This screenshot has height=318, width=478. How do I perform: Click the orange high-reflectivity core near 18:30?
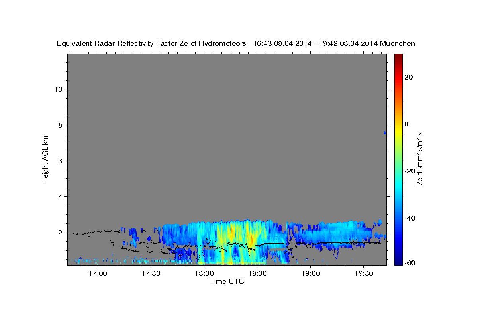251,240
